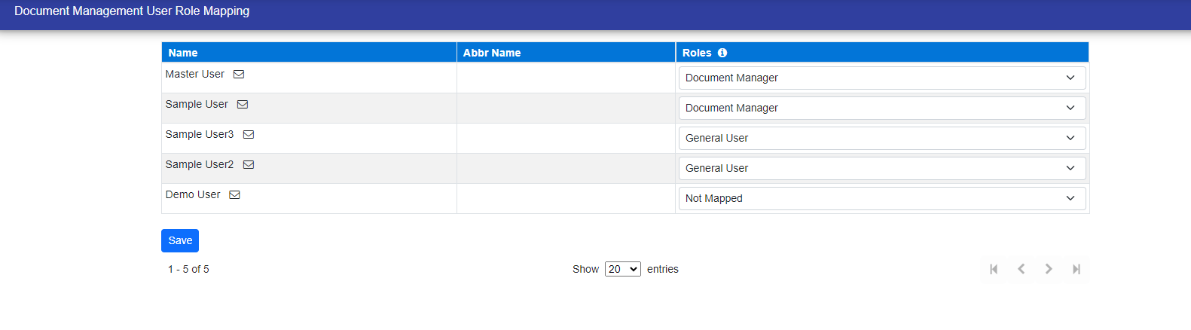Open the Show entries count selector
Viewport: 1191px width, 330px height.
[622, 269]
